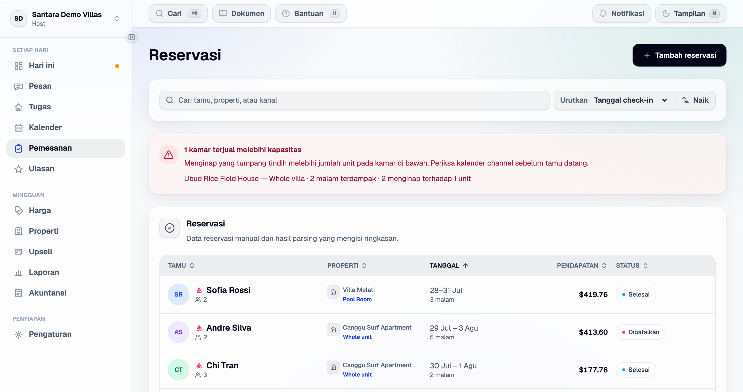Sort by Pendapatan column
The width and height of the screenshot is (743, 392).
(x=582, y=265)
